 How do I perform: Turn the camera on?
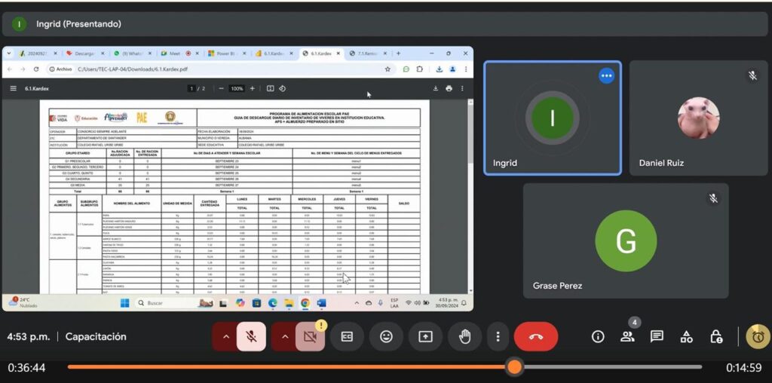click(309, 337)
